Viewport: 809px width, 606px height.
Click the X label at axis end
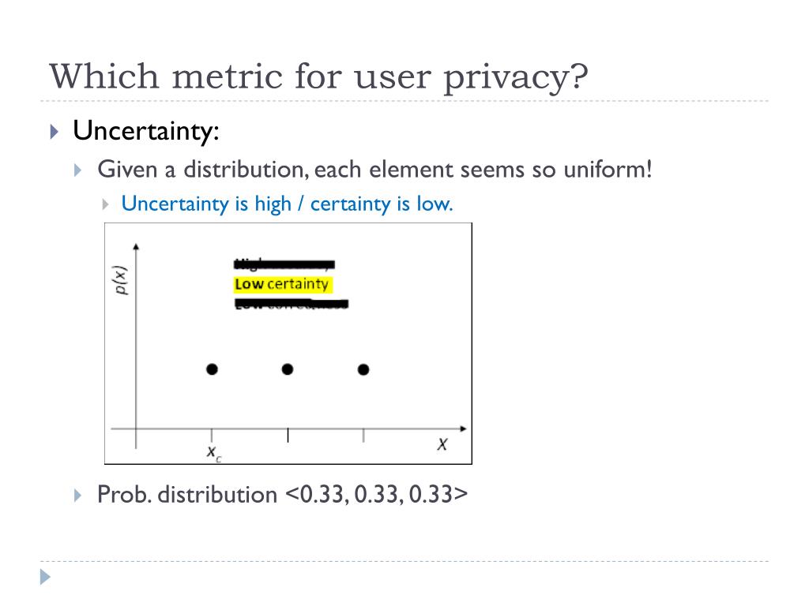tap(442, 444)
